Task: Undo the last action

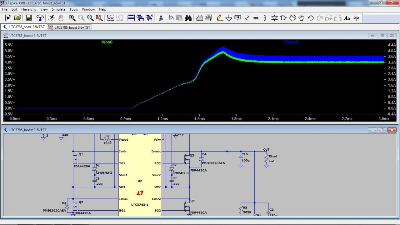Action: coord(311,18)
